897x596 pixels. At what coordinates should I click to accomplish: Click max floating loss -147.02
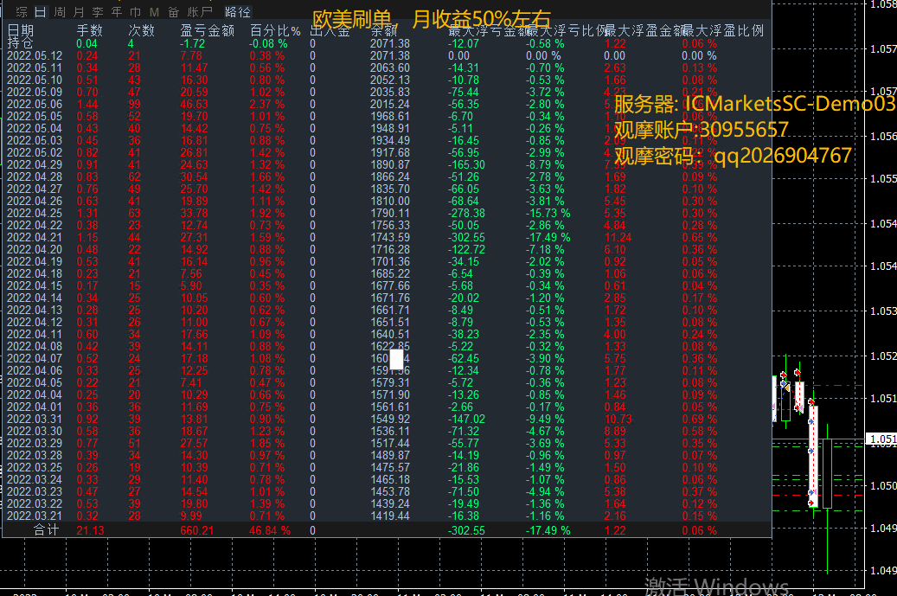tap(466, 419)
